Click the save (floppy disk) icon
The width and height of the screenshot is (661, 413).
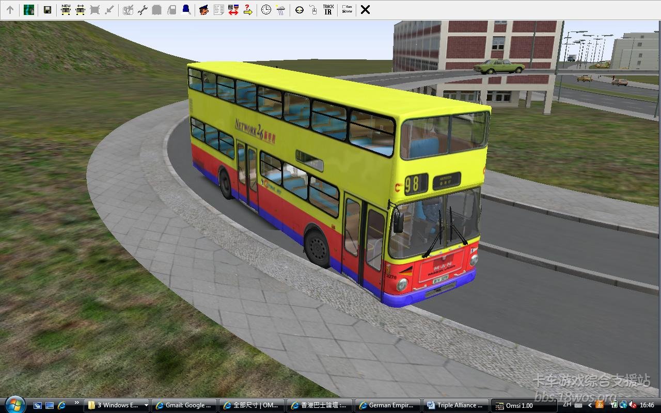[x=47, y=10]
